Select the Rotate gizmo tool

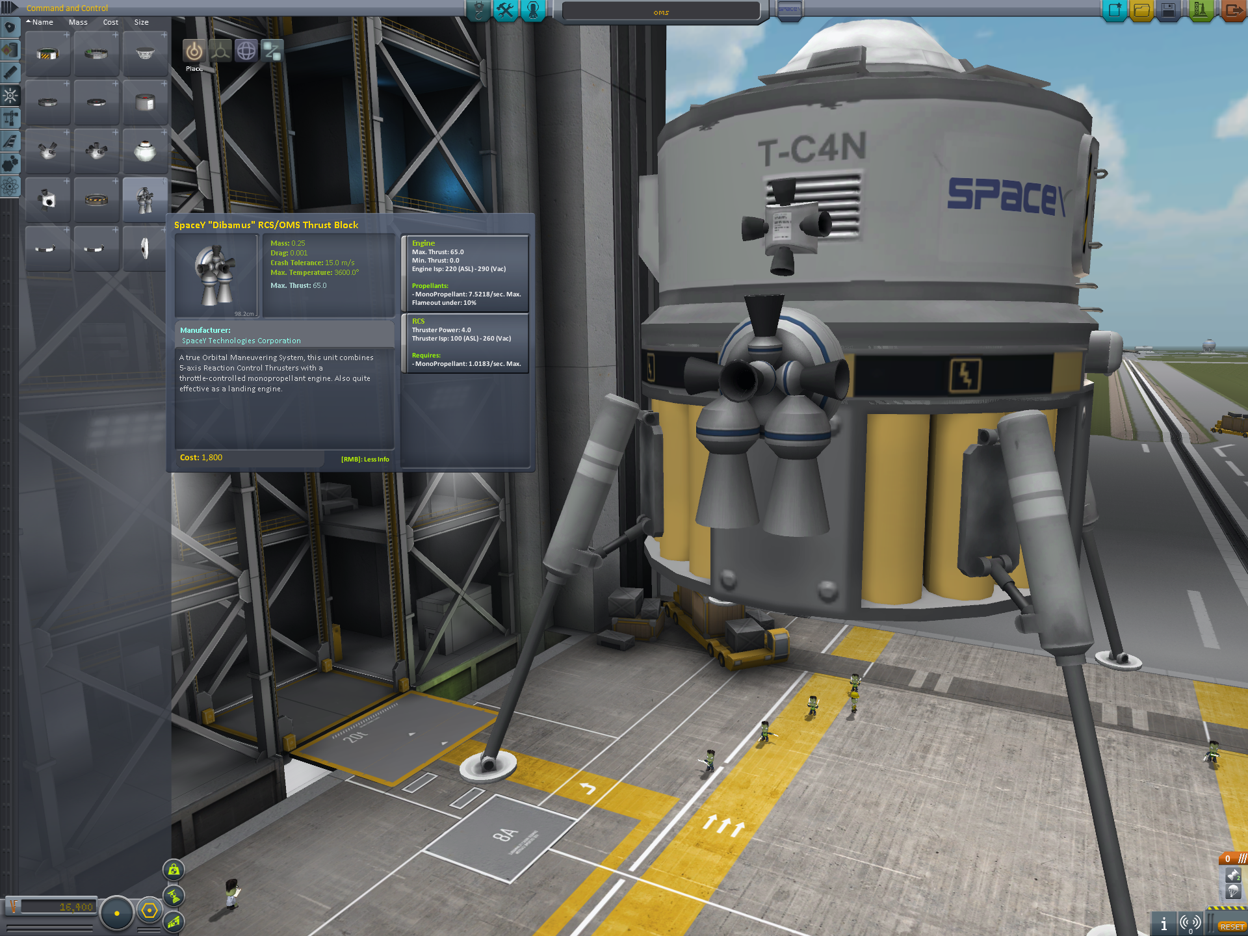pyautogui.click(x=246, y=51)
